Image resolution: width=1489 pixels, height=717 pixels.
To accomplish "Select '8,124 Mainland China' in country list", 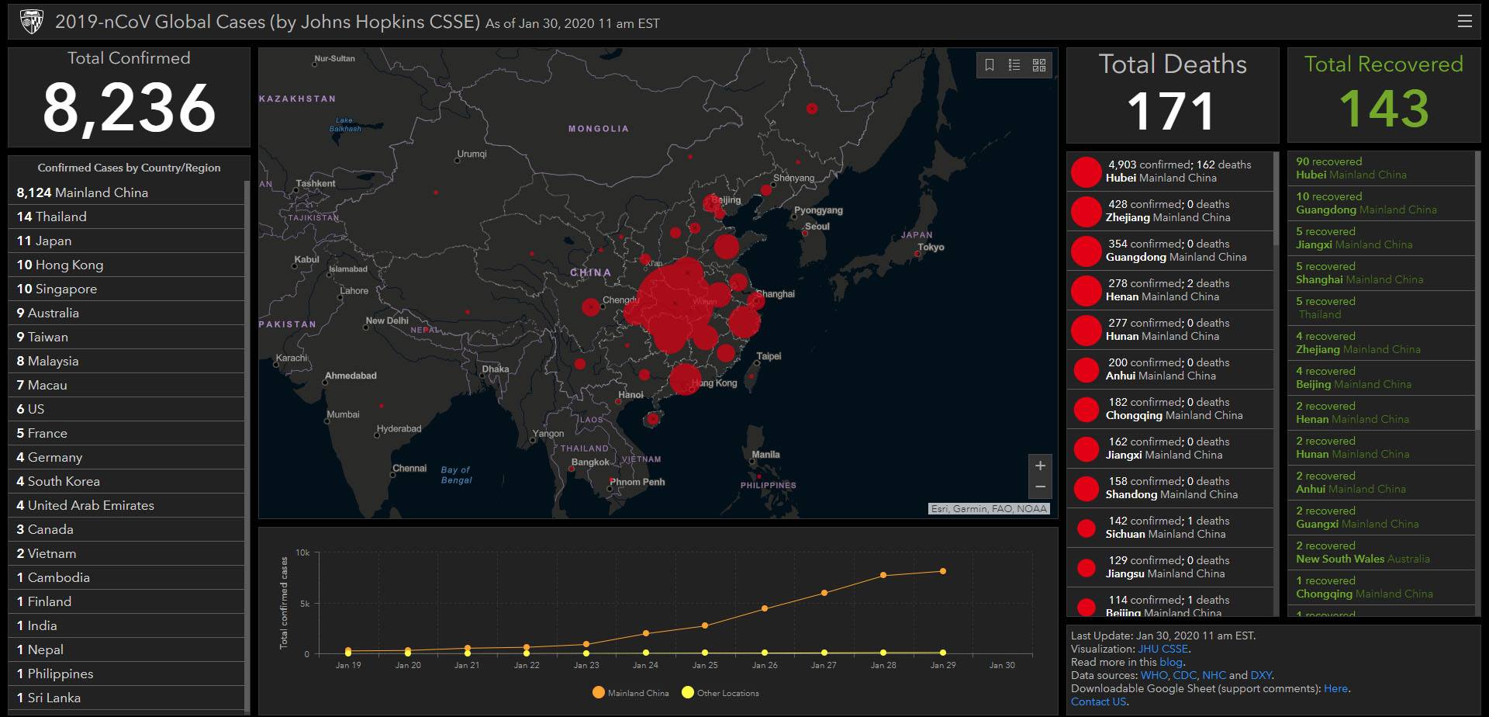I will pyautogui.click(x=126, y=192).
